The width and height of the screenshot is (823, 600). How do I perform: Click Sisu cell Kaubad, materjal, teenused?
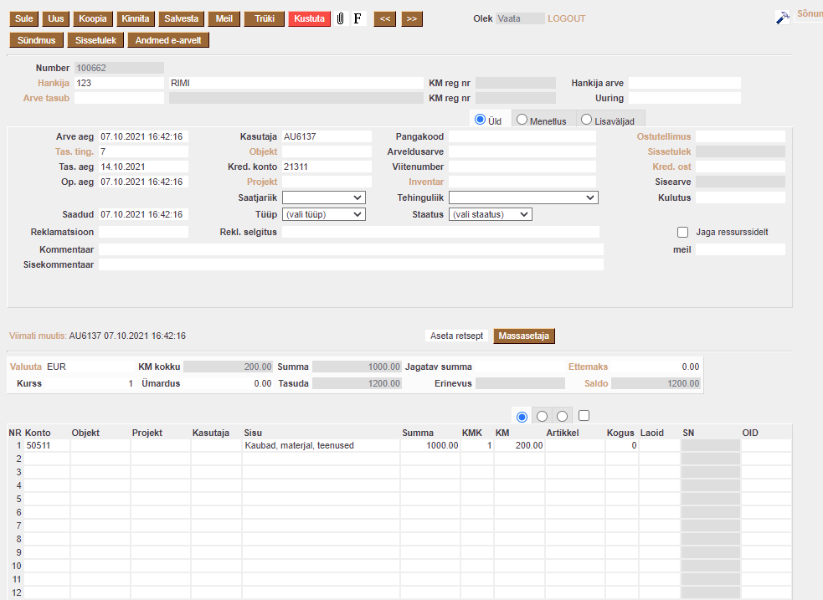point(321,445)
